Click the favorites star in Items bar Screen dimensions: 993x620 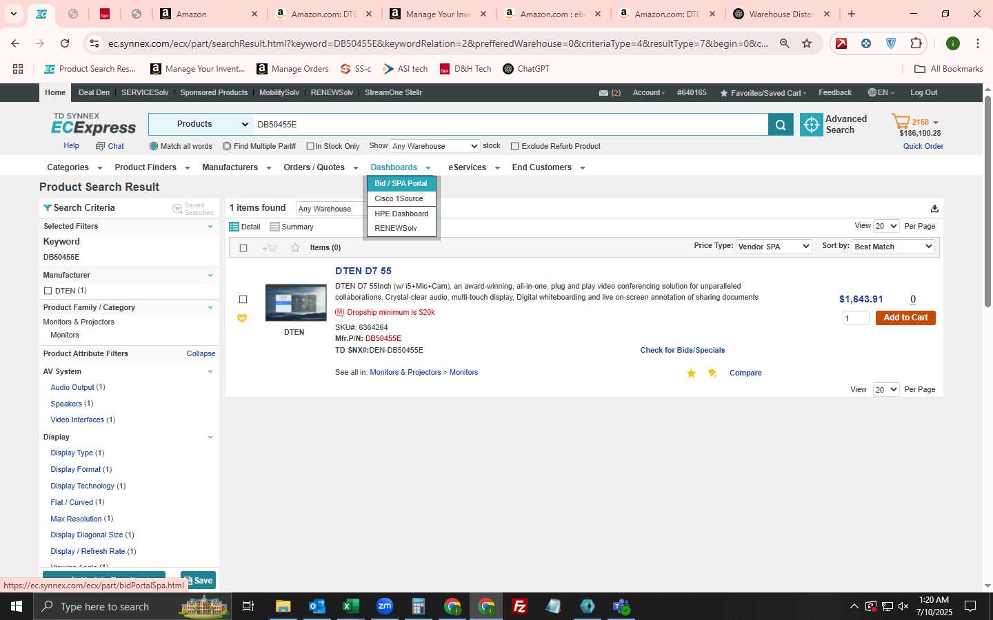[x=295, y=247]
